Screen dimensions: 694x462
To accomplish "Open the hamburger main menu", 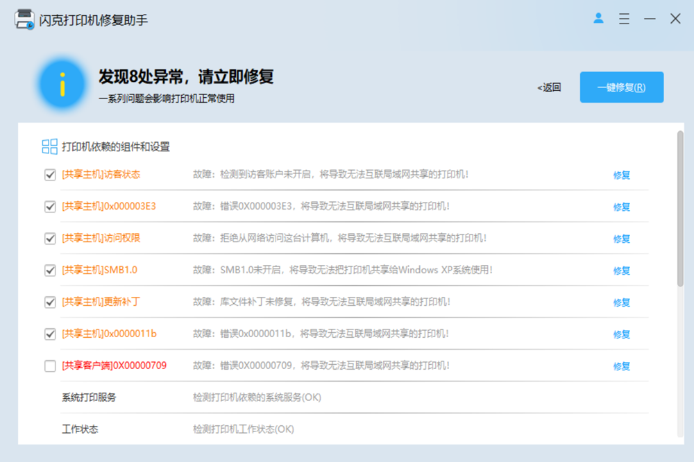I will (624, 19).
